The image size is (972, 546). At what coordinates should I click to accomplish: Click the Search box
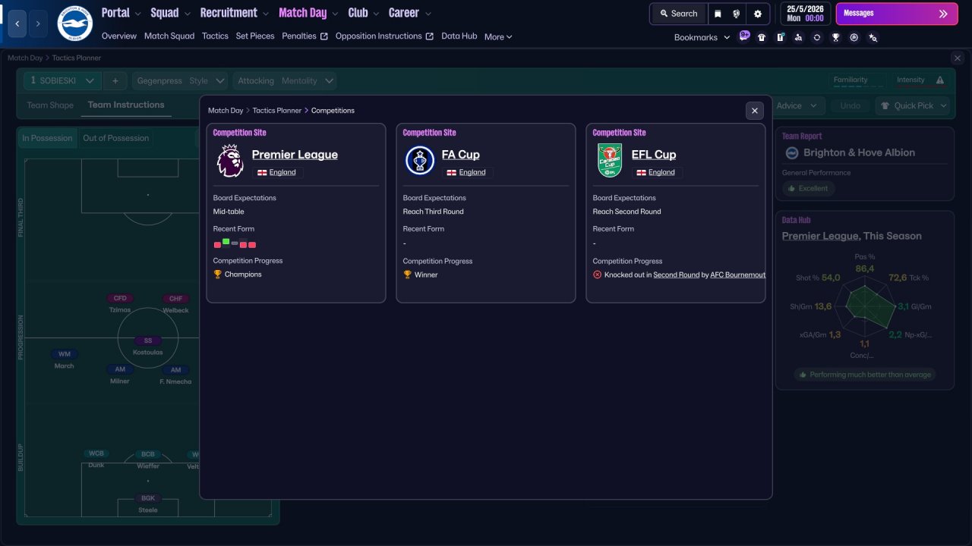678,14
